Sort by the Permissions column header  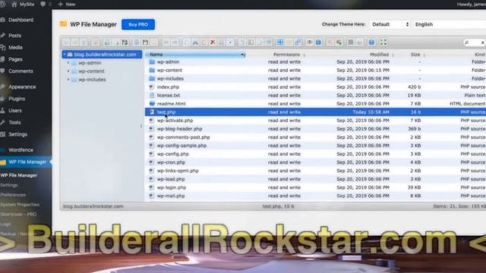[x=286, y=55]
